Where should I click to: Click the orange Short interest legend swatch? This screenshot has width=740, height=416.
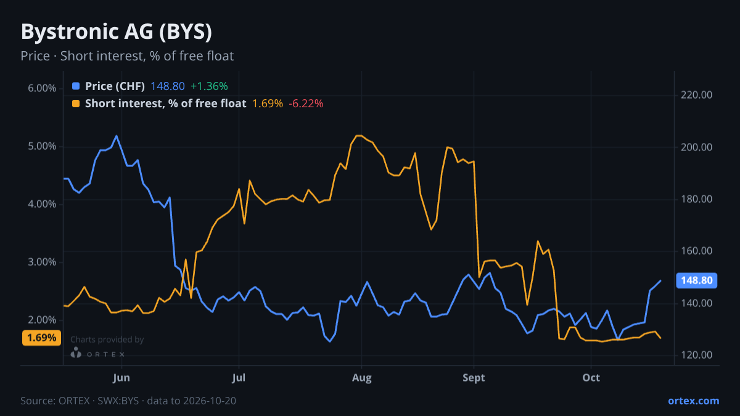pyautogui.click(x=76, y=104)
